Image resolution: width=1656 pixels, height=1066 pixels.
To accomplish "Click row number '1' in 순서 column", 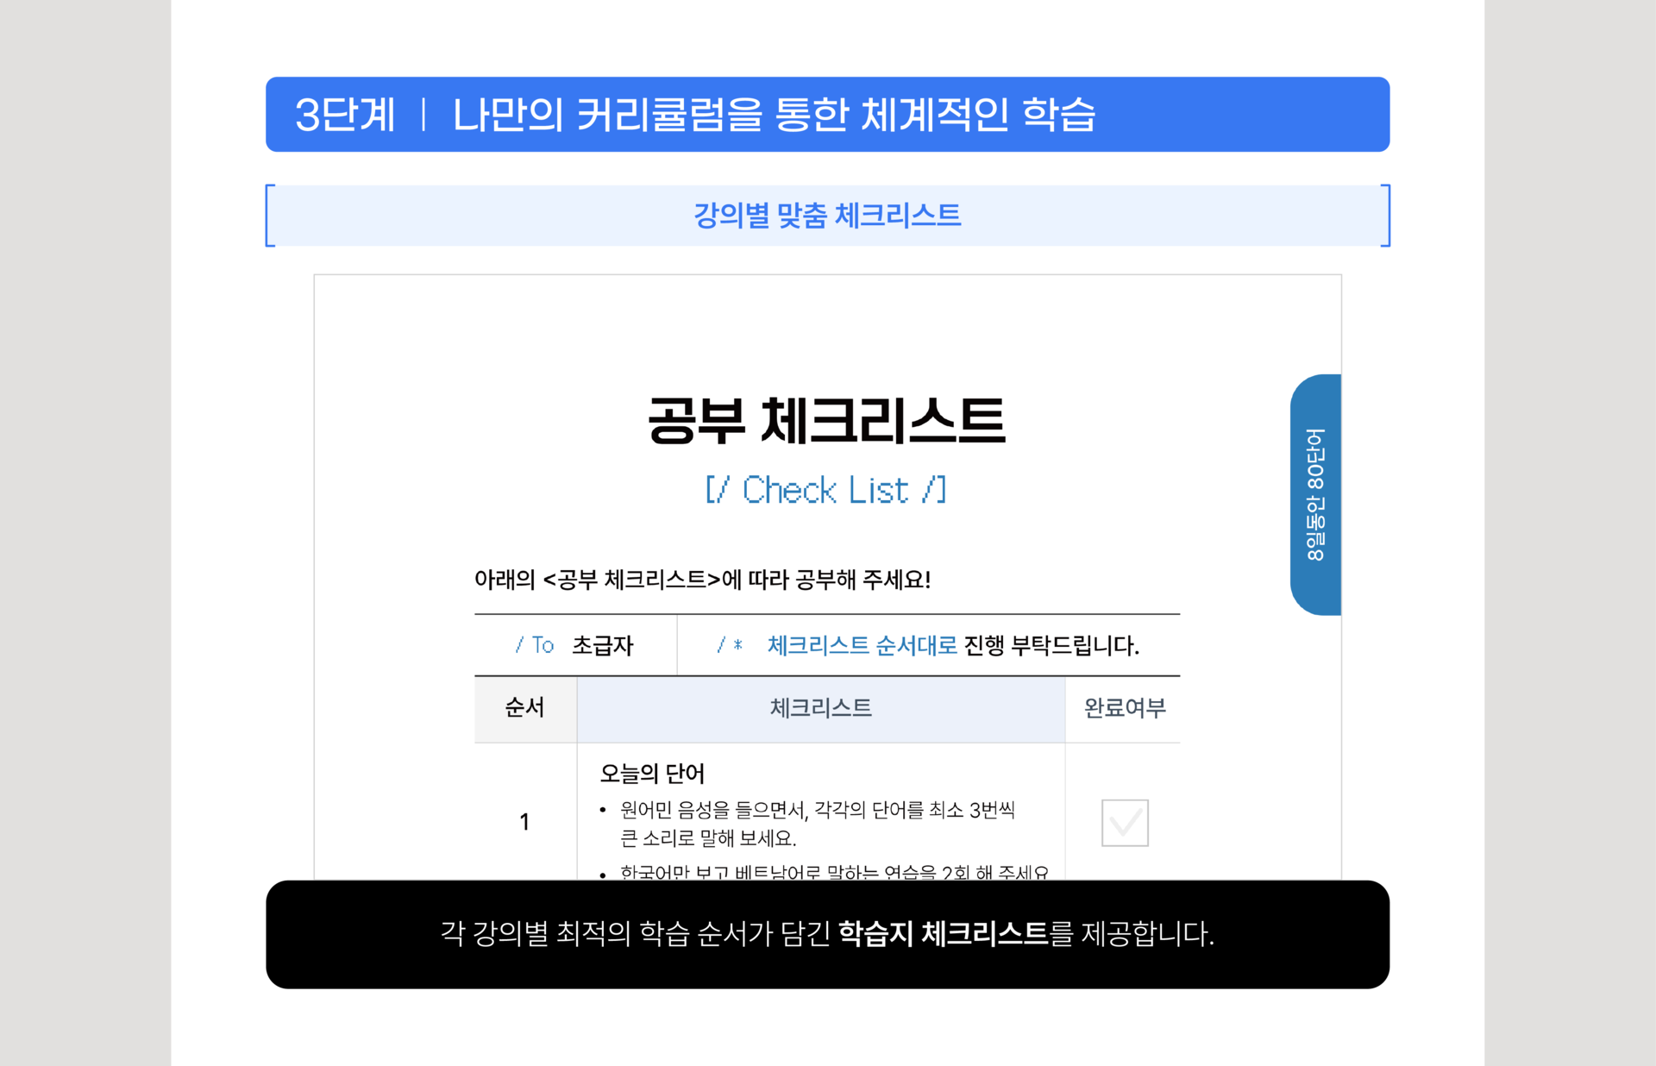I will [524, 822].
